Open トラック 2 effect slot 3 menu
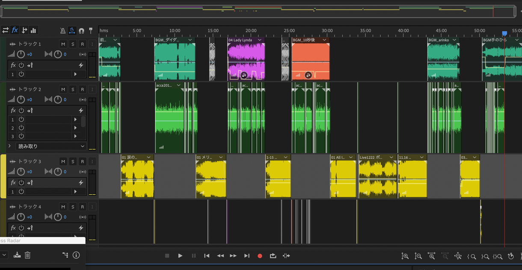Viewport: 522px width, 270px height. [76, 136]
